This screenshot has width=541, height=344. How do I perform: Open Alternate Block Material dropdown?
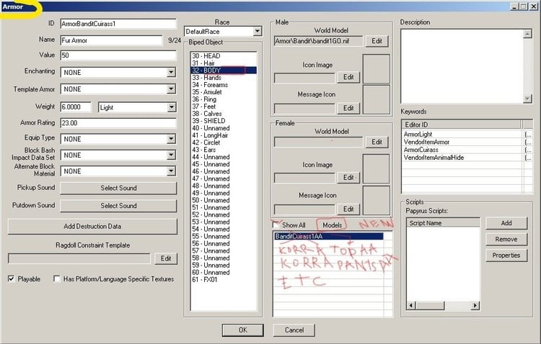click(x=171, y=171)
